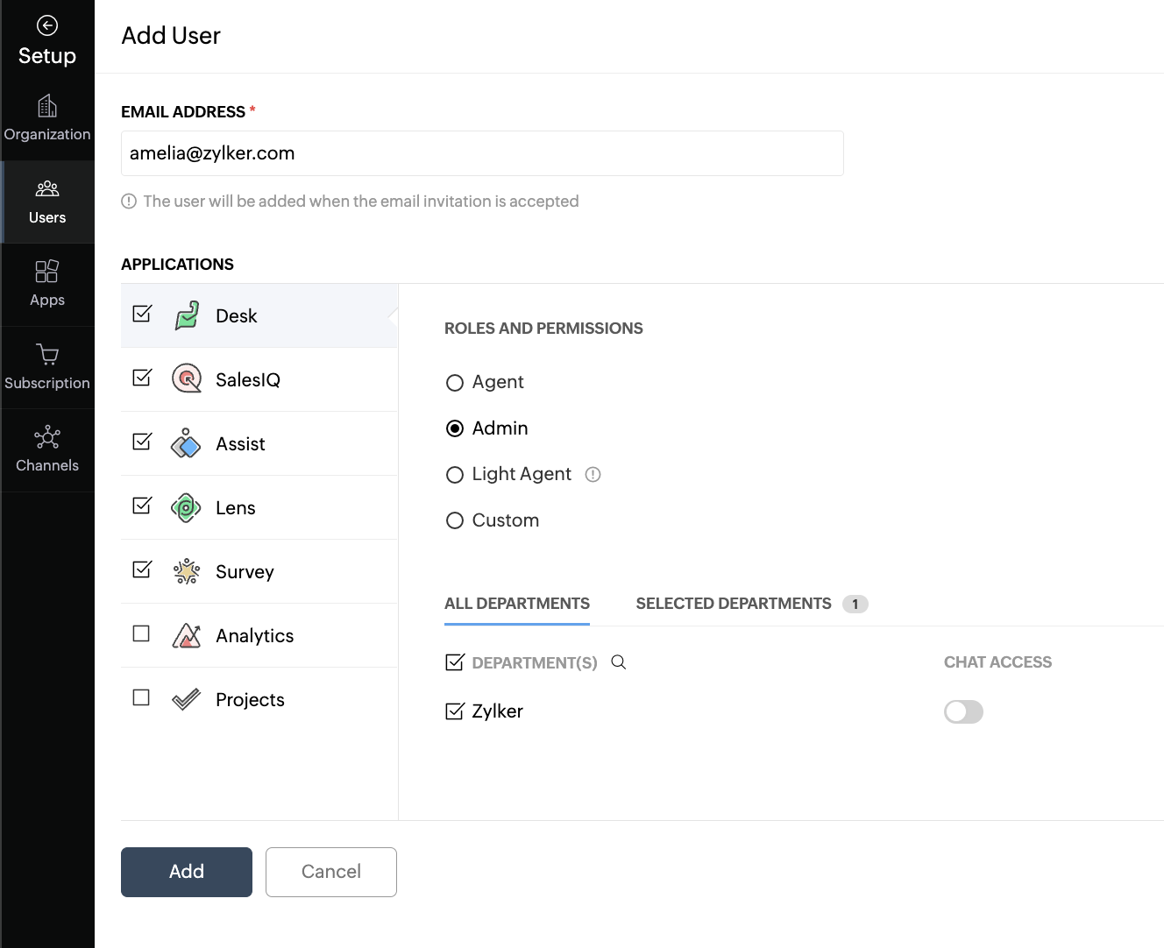Uncheck the Survey application checkbox

(142, 570)
